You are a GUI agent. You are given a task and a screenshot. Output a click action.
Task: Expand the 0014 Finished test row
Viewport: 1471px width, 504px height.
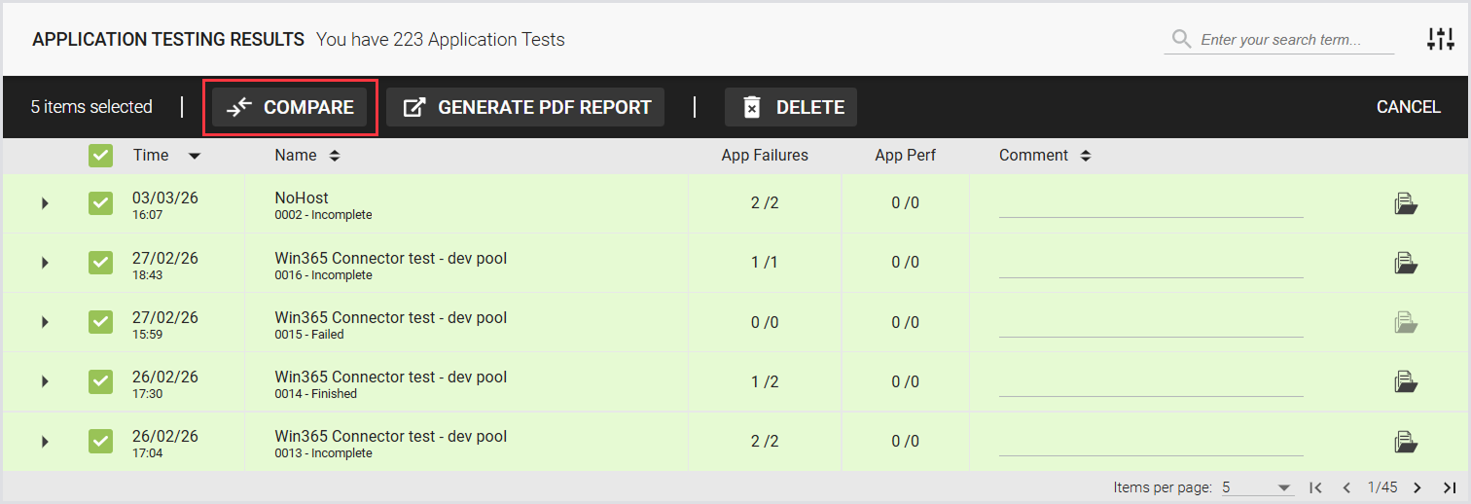pos(45,381)
